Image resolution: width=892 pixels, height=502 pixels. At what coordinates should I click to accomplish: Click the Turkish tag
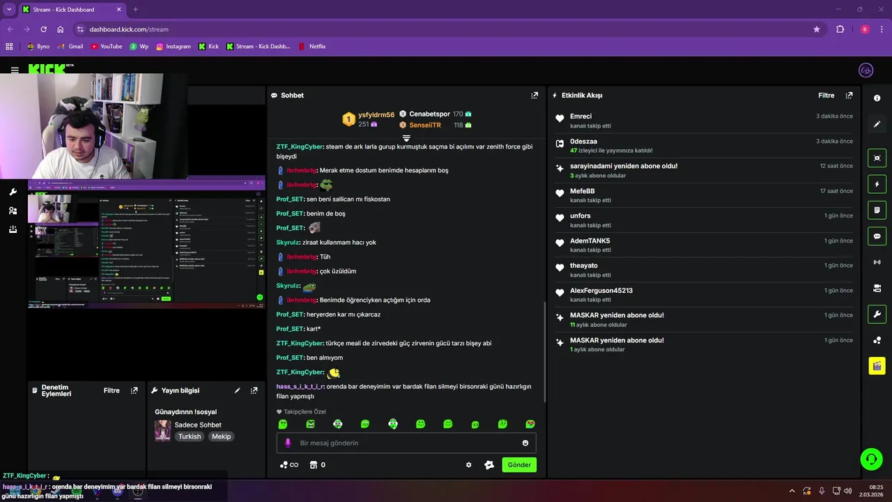click(x=190, y=436)
